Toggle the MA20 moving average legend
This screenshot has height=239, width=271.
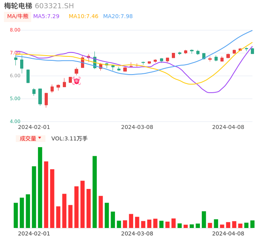click(x=118, y=16)
